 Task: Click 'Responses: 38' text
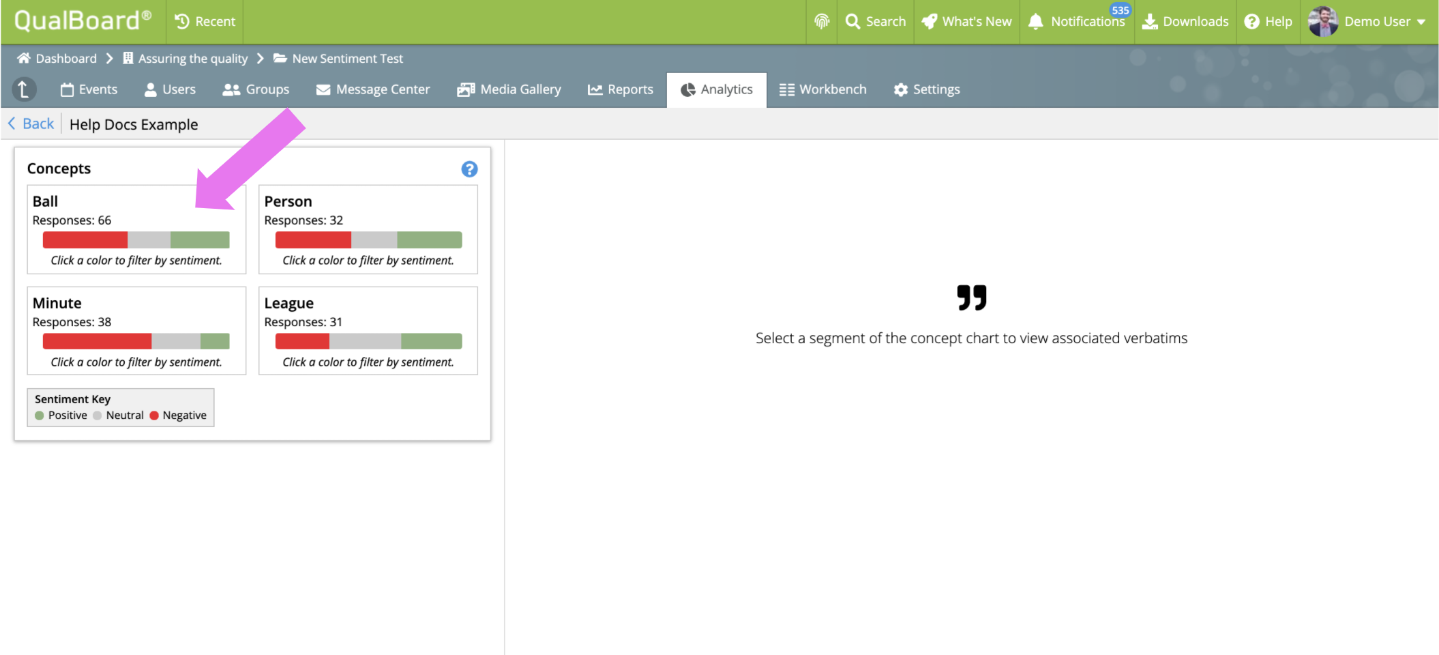coord(72,322)
